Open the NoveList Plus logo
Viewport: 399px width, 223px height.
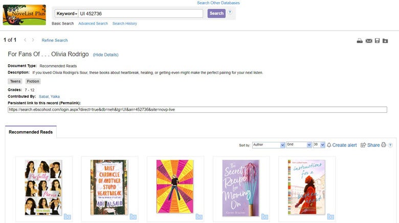(25, 15)
